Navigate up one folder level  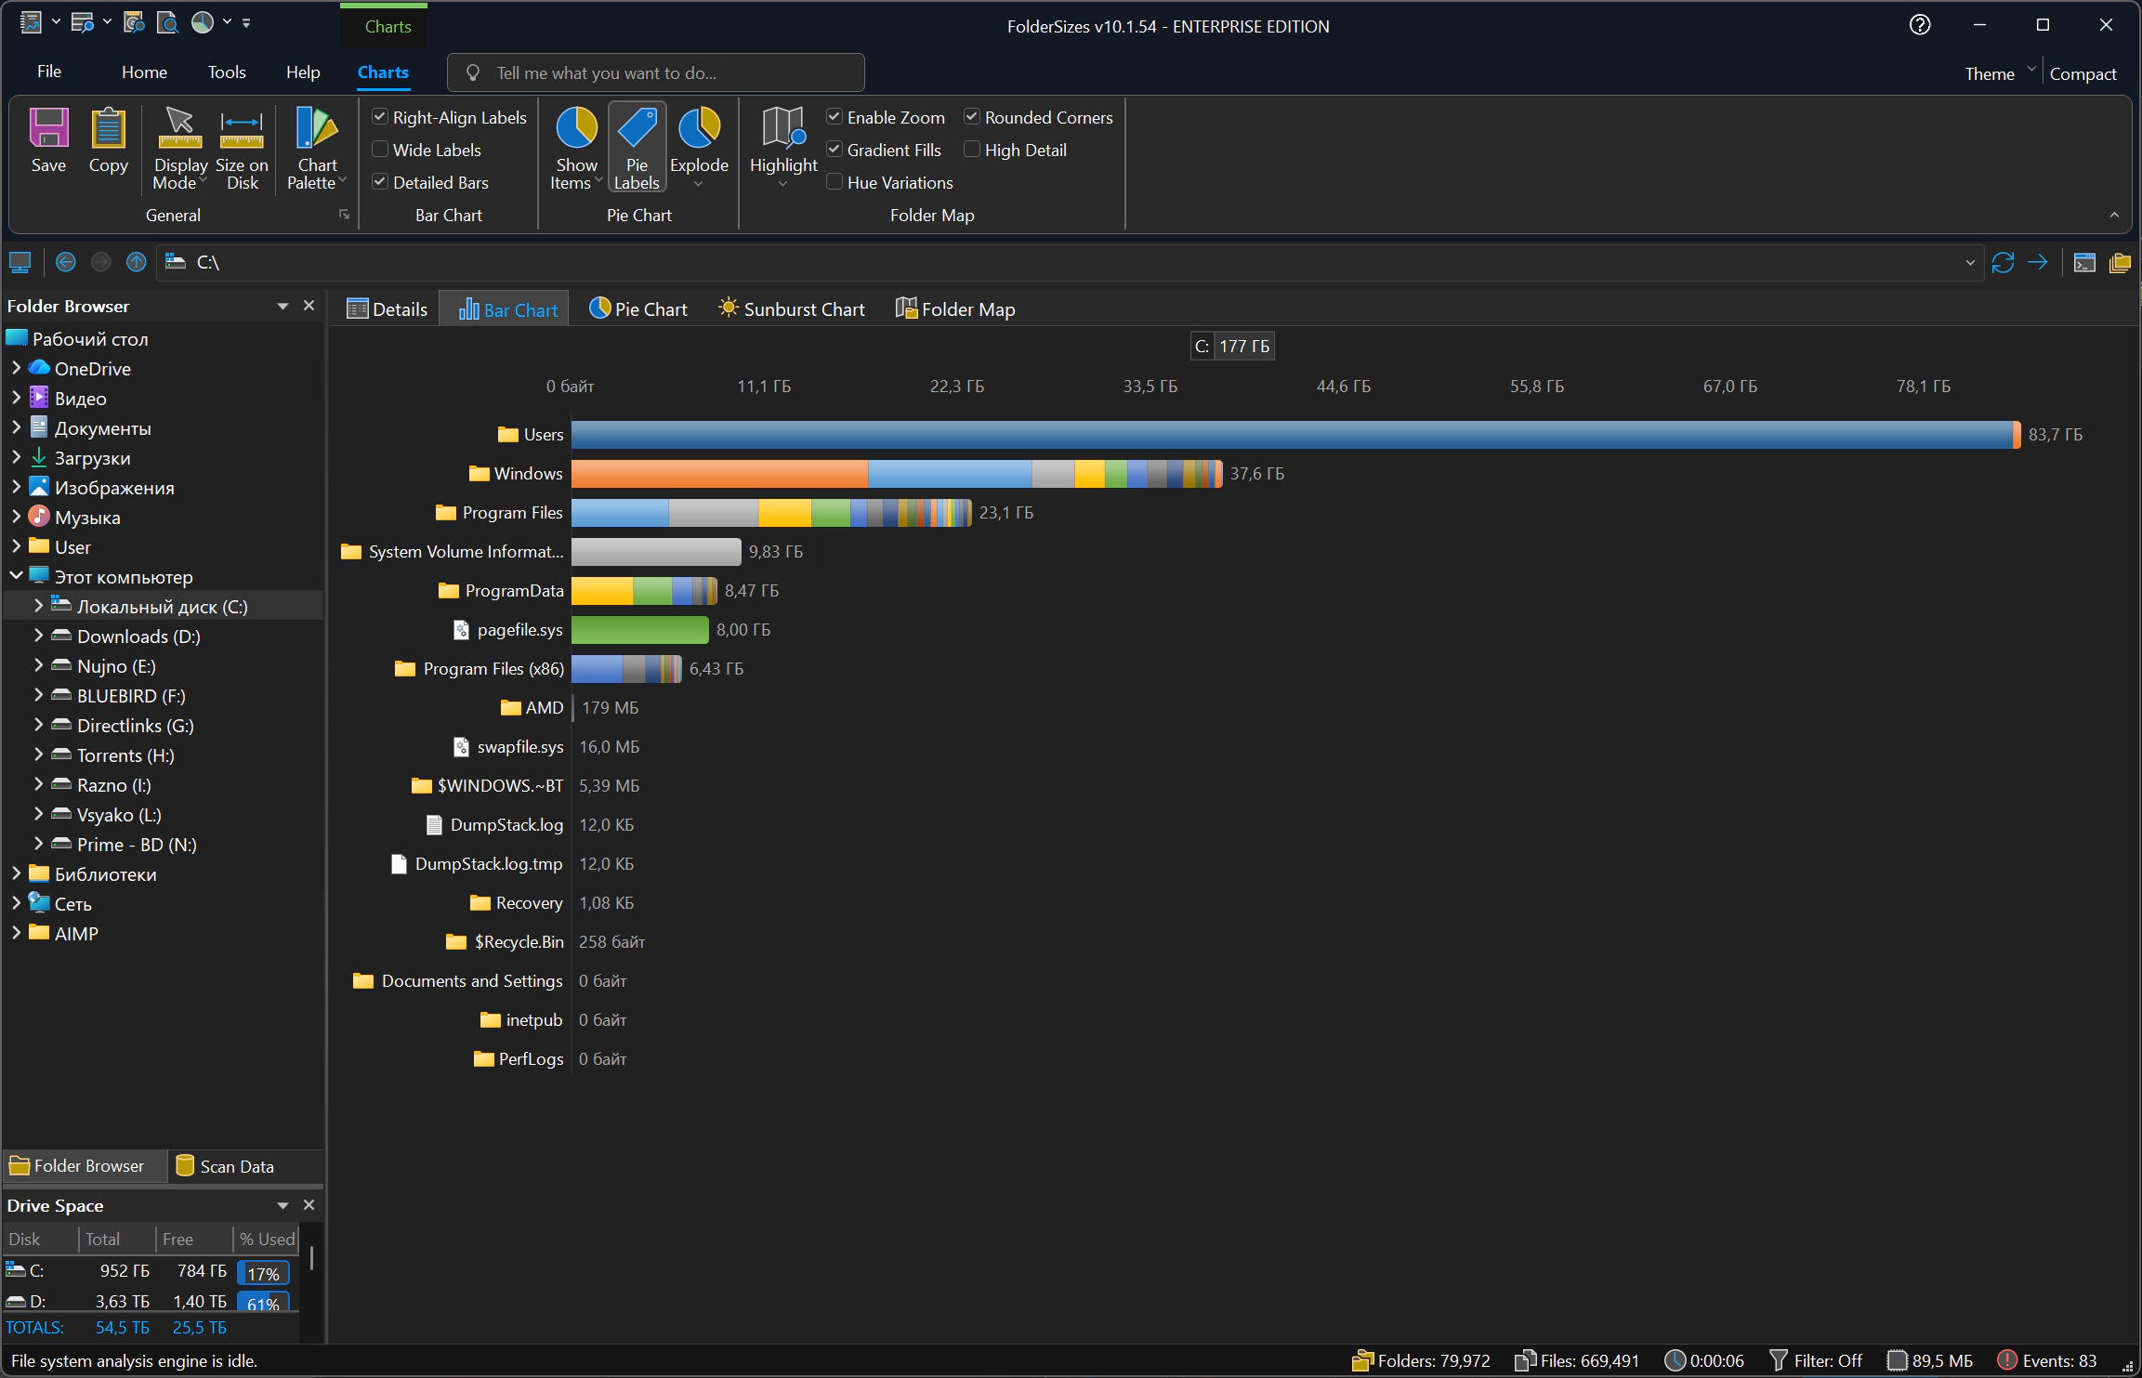pos(136,263)
